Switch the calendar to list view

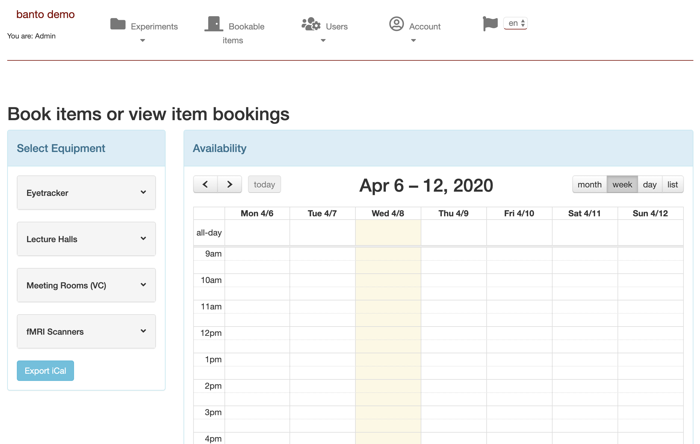click(673, 184)
